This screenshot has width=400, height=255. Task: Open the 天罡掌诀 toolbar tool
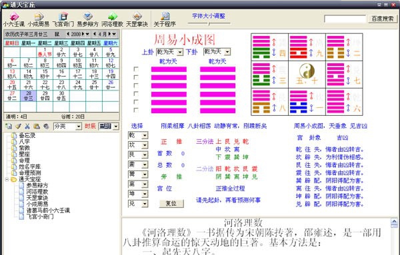tap(137, 19)
